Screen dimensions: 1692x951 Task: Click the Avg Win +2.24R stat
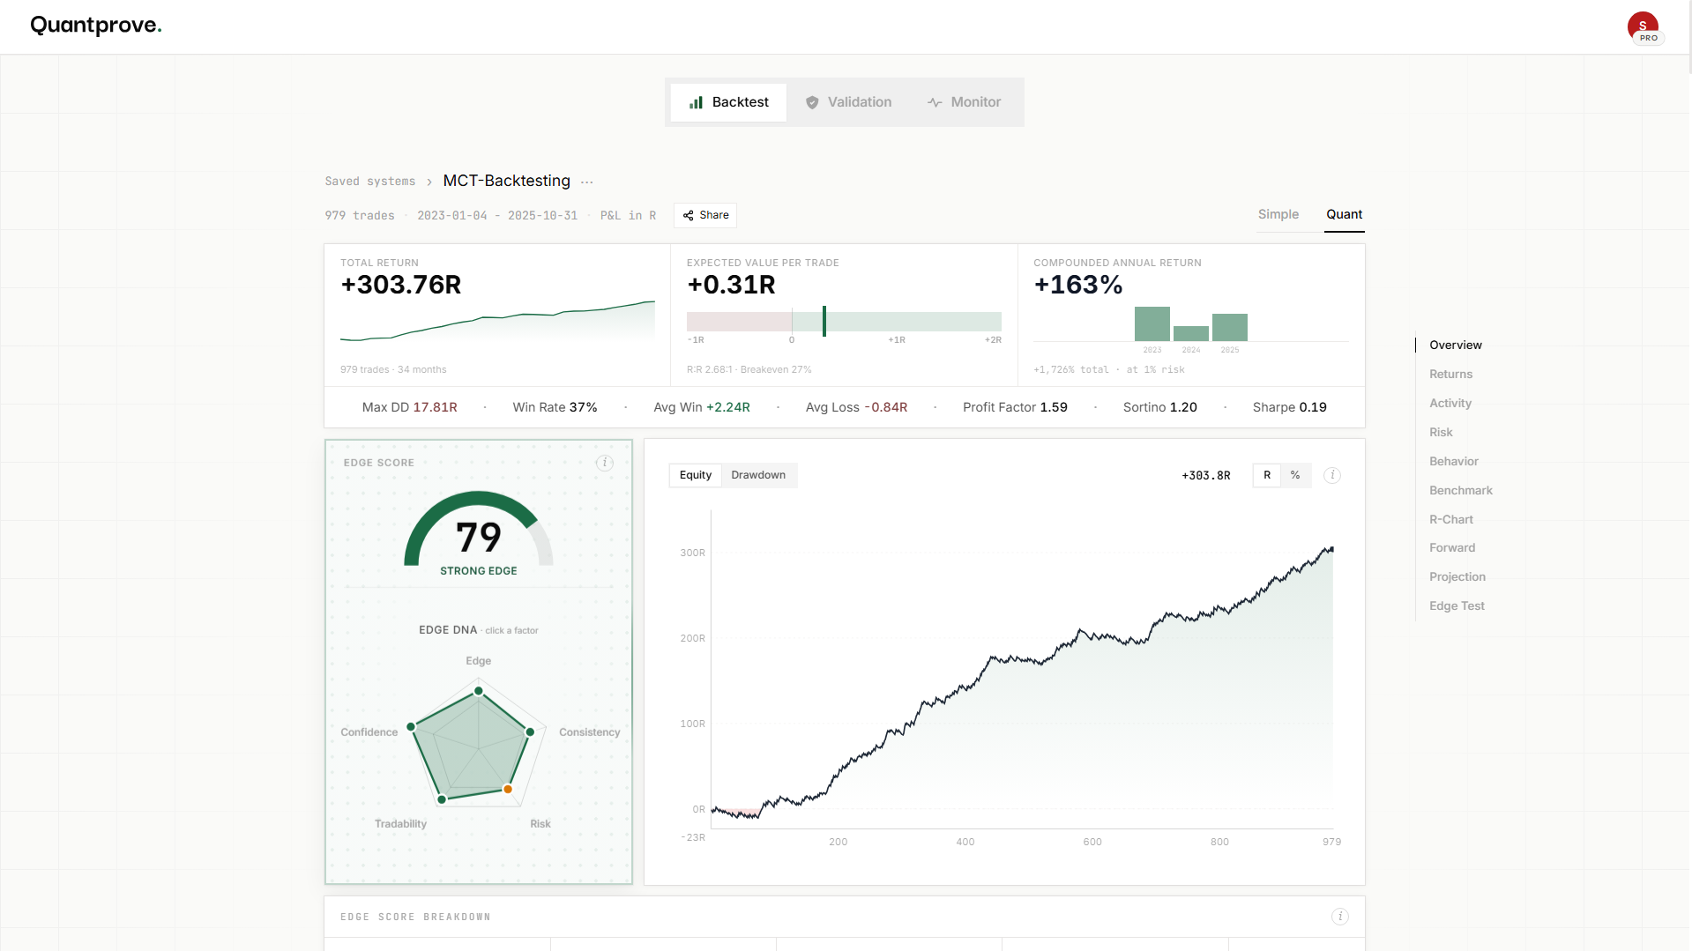(702, 407)
